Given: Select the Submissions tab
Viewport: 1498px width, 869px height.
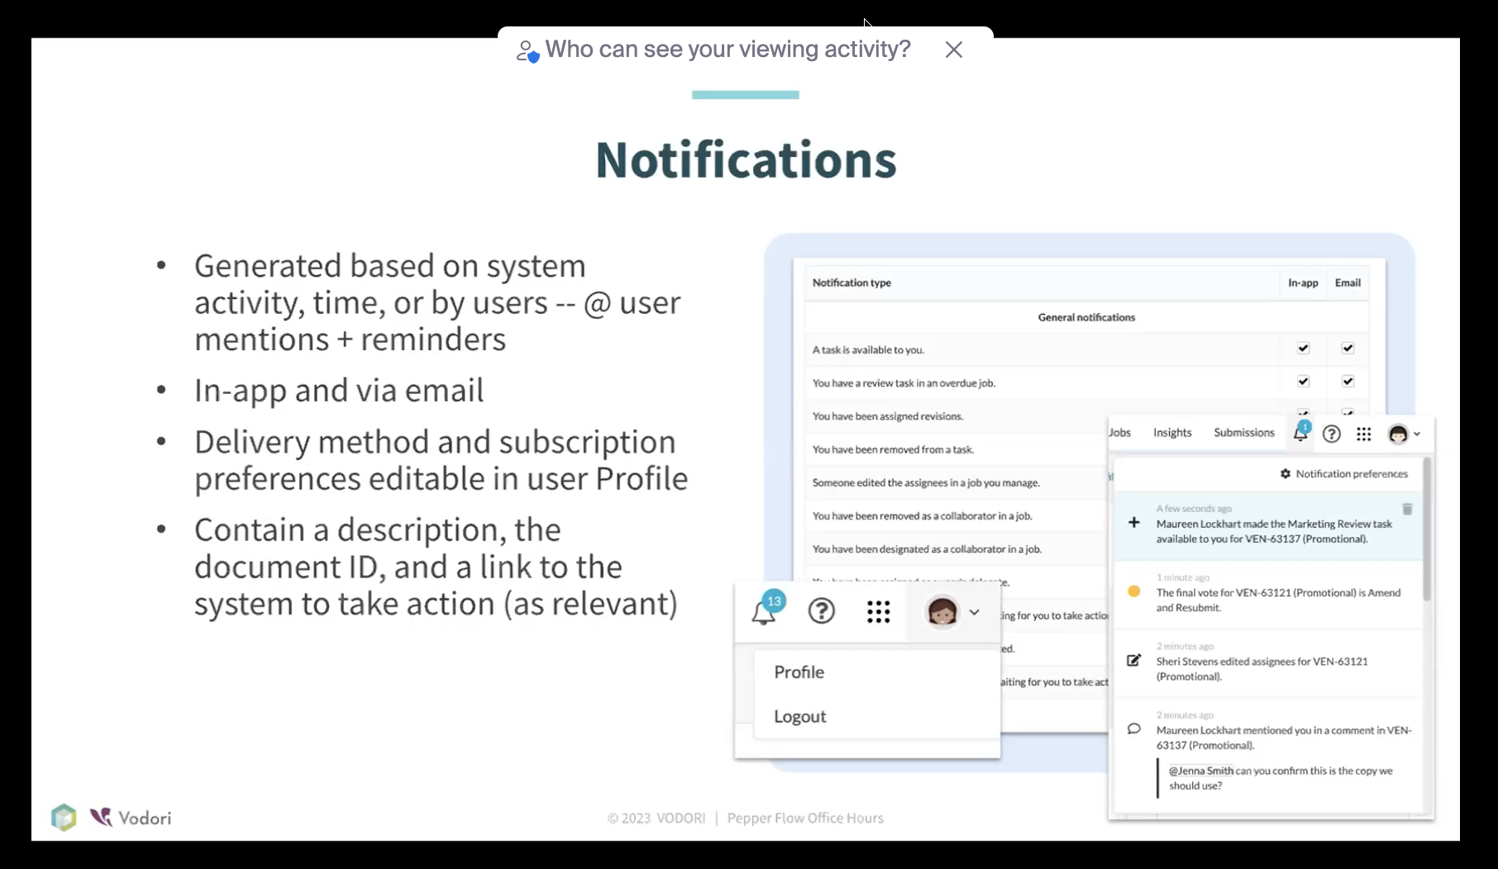Looking at the screenshot, I should [1243, 432].
